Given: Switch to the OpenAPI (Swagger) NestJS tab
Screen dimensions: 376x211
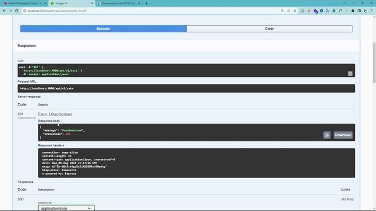Looking at the screenshot, I should [25, 4].
